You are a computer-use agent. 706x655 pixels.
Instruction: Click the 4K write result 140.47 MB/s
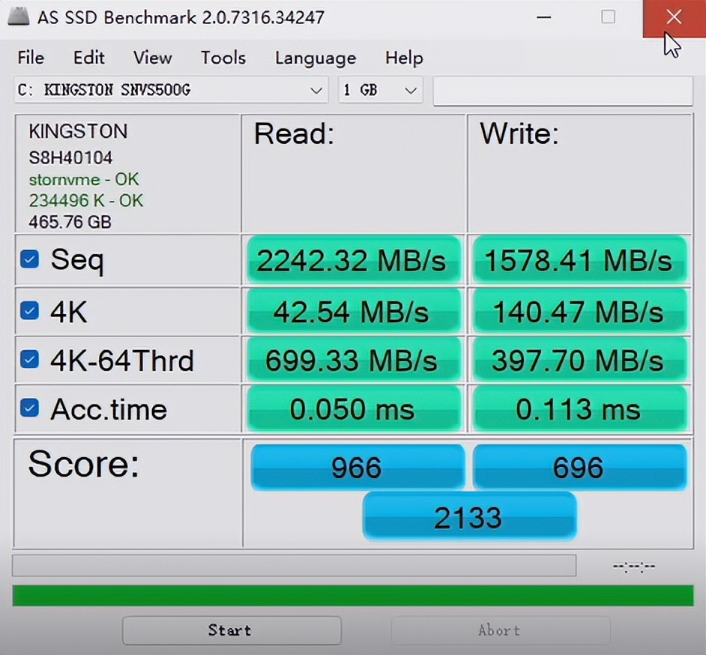coord(579,311)
